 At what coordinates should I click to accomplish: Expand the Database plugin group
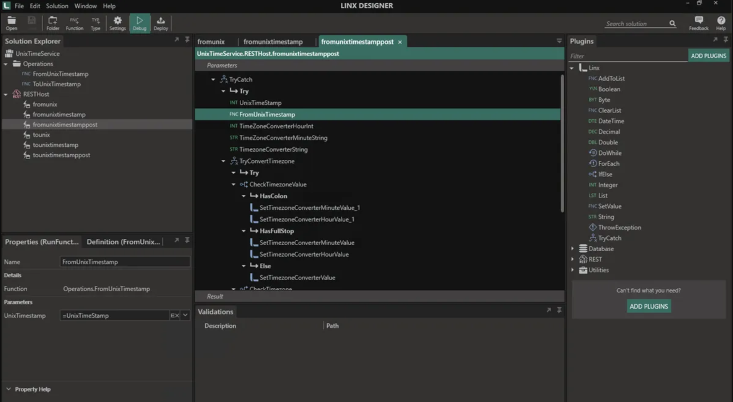coord(573,248)
